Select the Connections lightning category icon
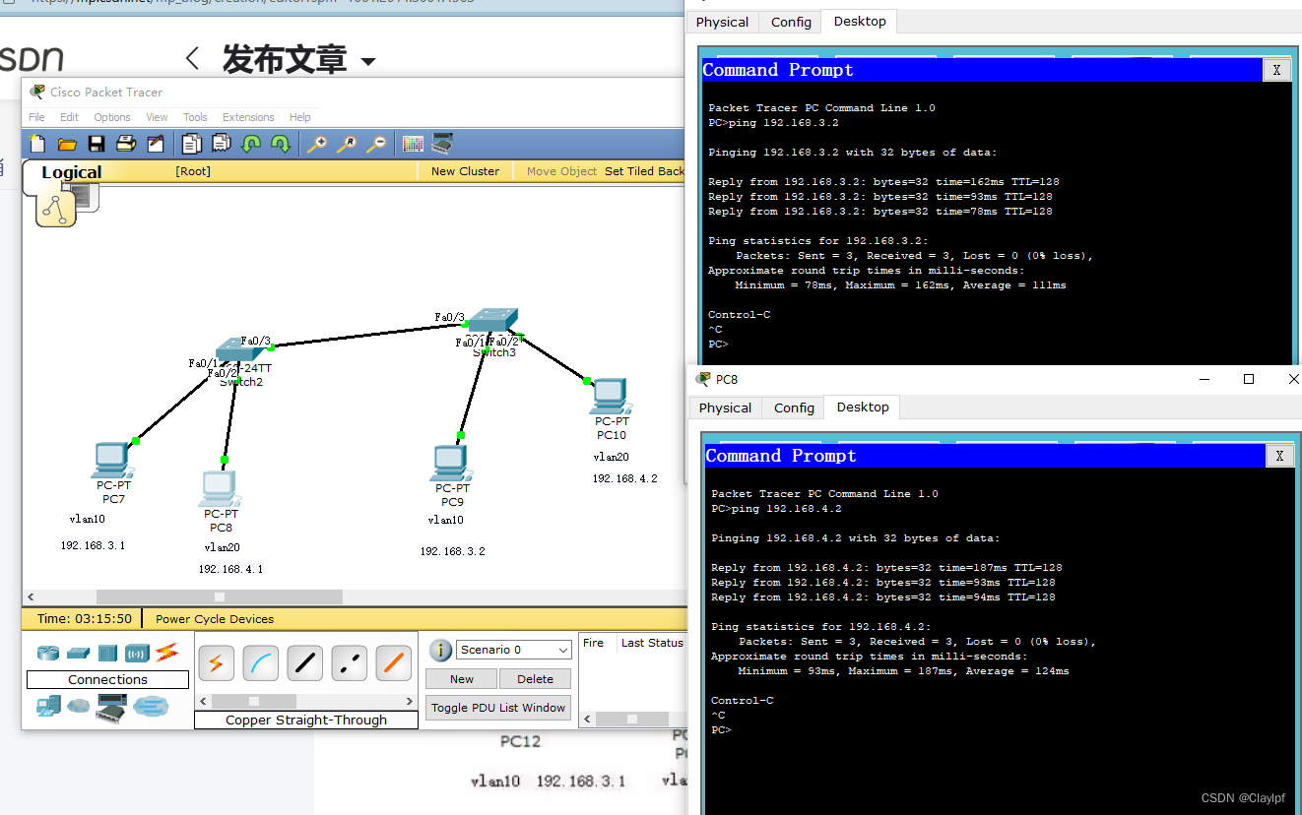 [x=166, y=652]
